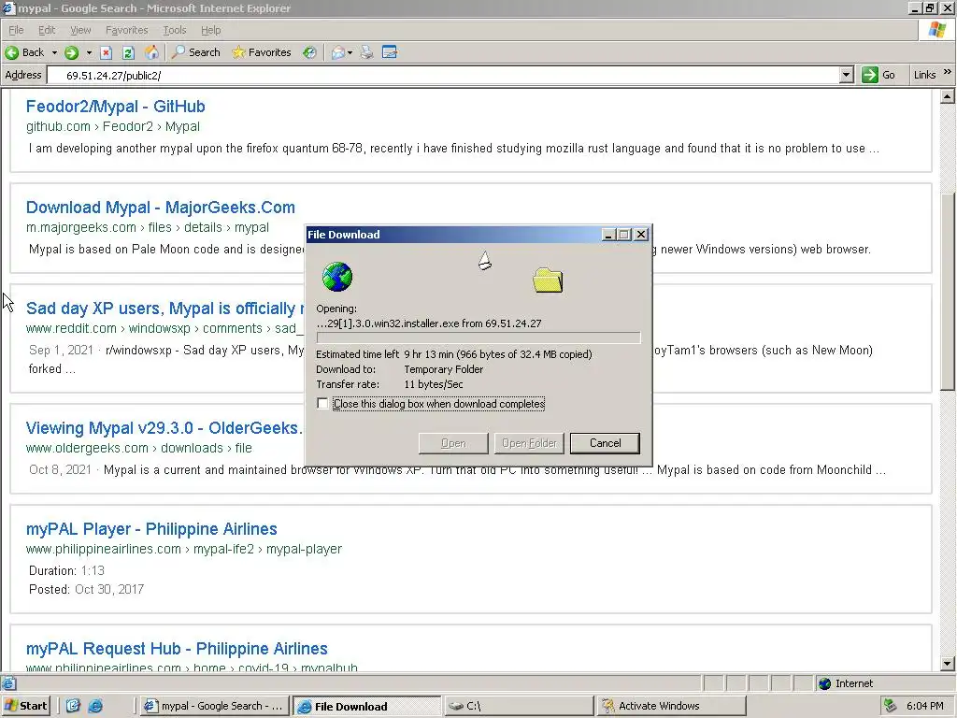This screenshot has width=957, height=718.
Task: Expand the Address bar dropdown
Action: 846,75
